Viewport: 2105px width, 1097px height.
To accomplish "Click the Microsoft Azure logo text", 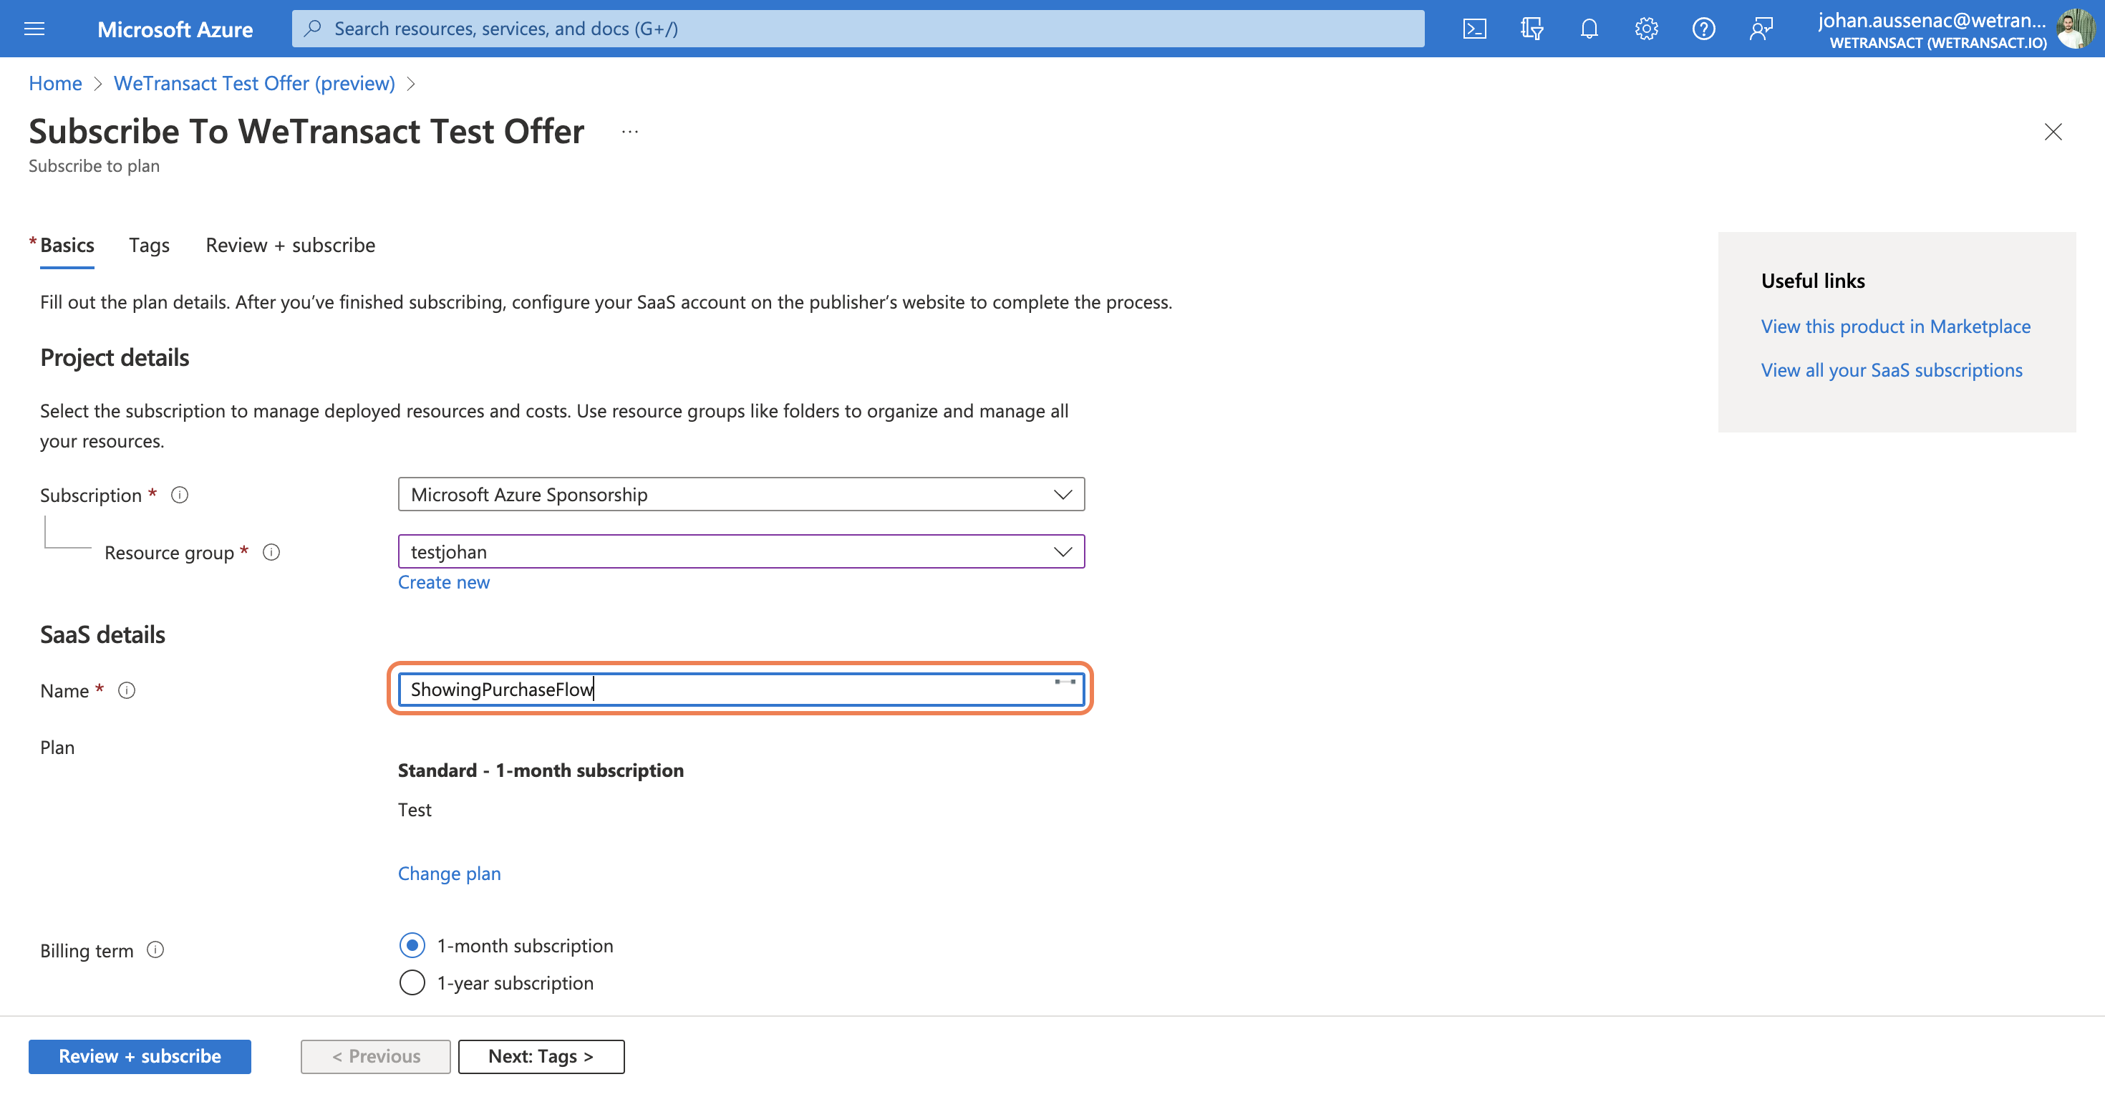I will coord(175,29).
